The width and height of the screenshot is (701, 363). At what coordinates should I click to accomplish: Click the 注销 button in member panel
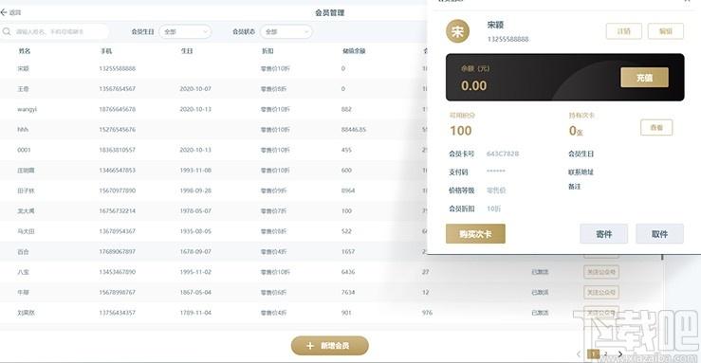623,31
